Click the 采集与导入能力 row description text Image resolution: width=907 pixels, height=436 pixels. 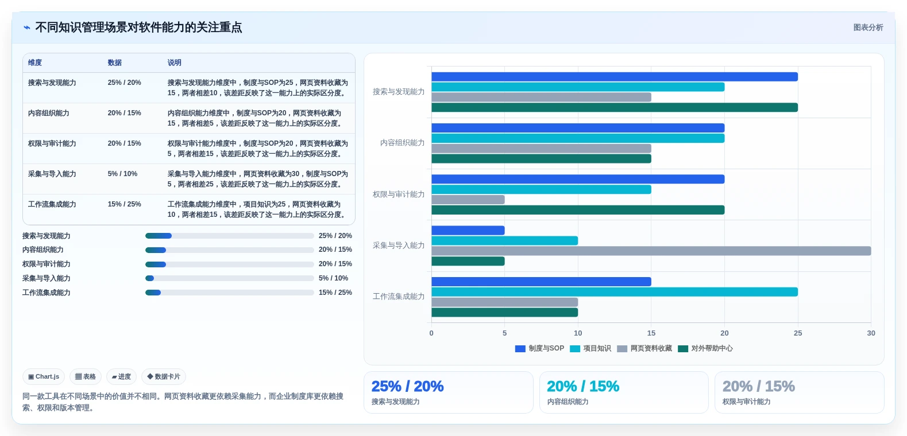click(x=258, y=179)
